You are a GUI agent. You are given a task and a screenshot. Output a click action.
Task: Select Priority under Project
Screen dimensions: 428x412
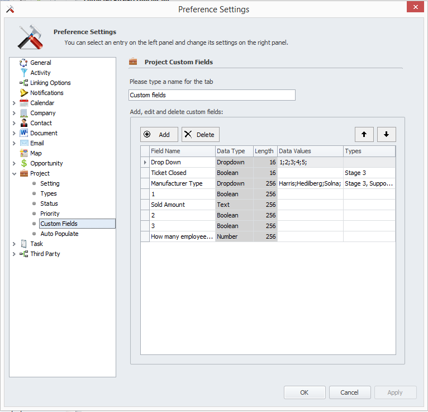(50, 214)
